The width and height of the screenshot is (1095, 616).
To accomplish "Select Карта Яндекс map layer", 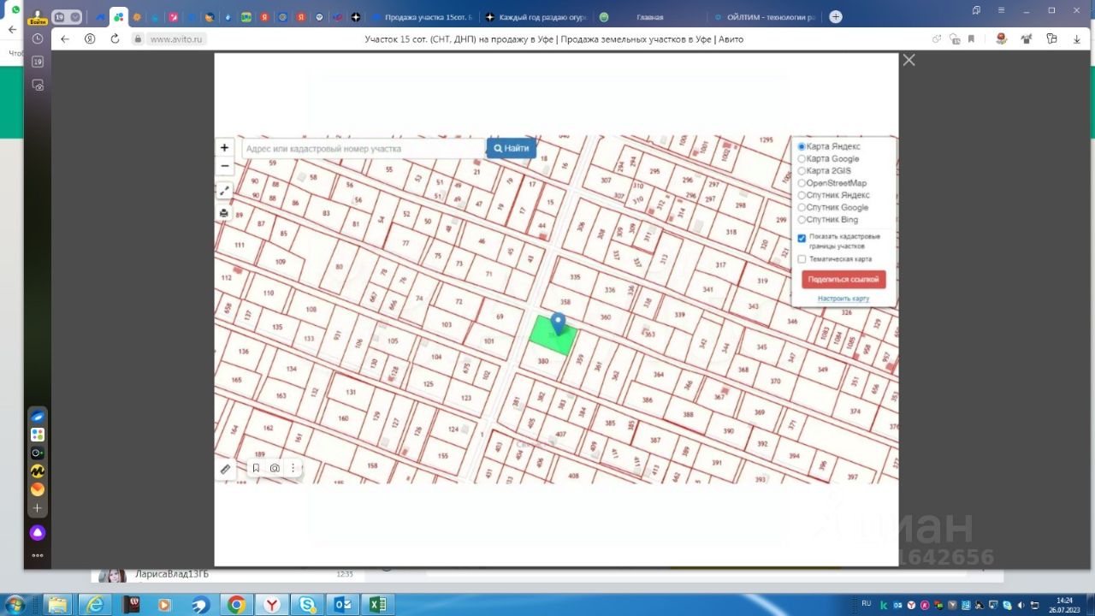I will [829, 146].
